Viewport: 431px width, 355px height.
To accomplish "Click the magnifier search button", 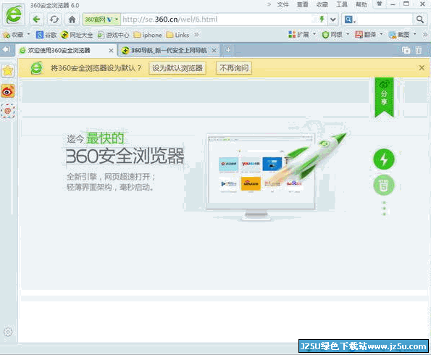I will point(419,20).
